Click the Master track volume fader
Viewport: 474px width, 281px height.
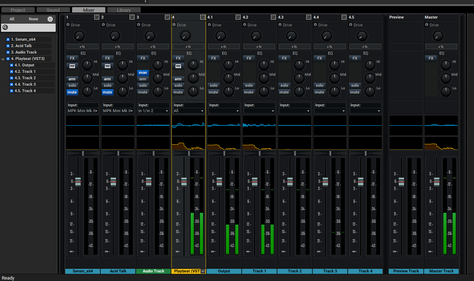coord(437,182)
